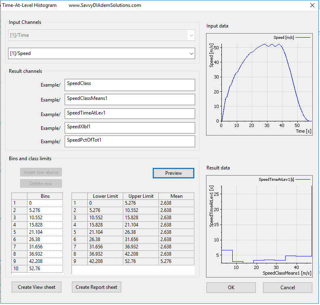This screenshot has width=320, height=305.
Task: Click the SpeedPctOfTot1 channel field
Action: 130,141
